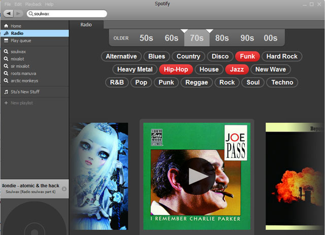This screenshot has width=325, height=235.
Task: Turn off the Hip-Hop genre
Action: coord(176,70)
